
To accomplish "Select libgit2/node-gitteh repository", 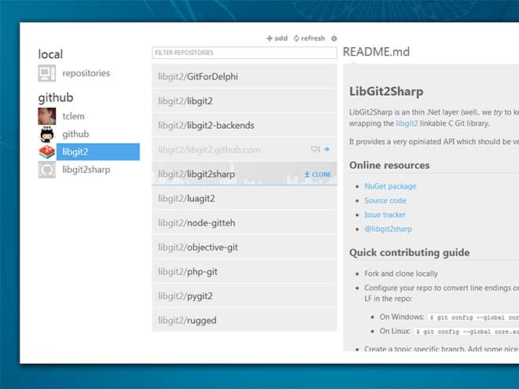I will [245, 223].
